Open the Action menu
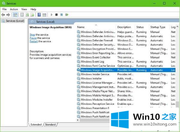This screenshot has width=180, height=132. (14, 9)
